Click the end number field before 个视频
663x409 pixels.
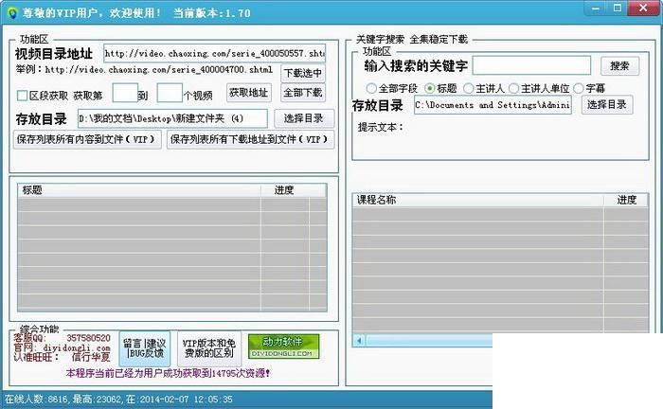[170, 93]
